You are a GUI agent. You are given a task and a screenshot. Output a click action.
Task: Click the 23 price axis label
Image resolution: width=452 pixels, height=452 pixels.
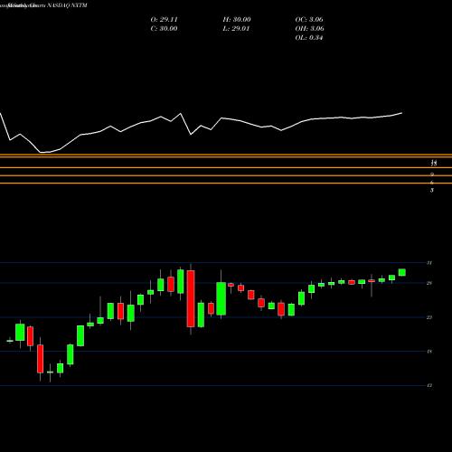tap(429, 317)
